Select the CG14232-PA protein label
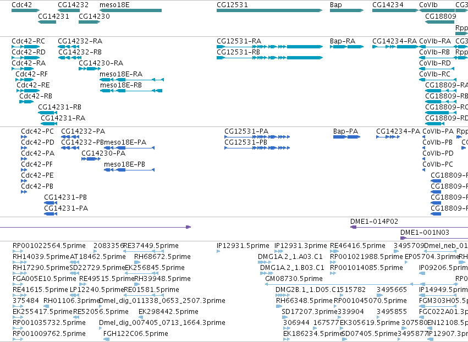This screenshot has width=468, height=342. pos(83,131)
